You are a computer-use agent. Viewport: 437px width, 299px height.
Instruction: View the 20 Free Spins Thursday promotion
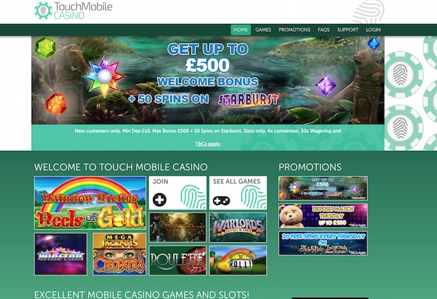tap(323, 243)
